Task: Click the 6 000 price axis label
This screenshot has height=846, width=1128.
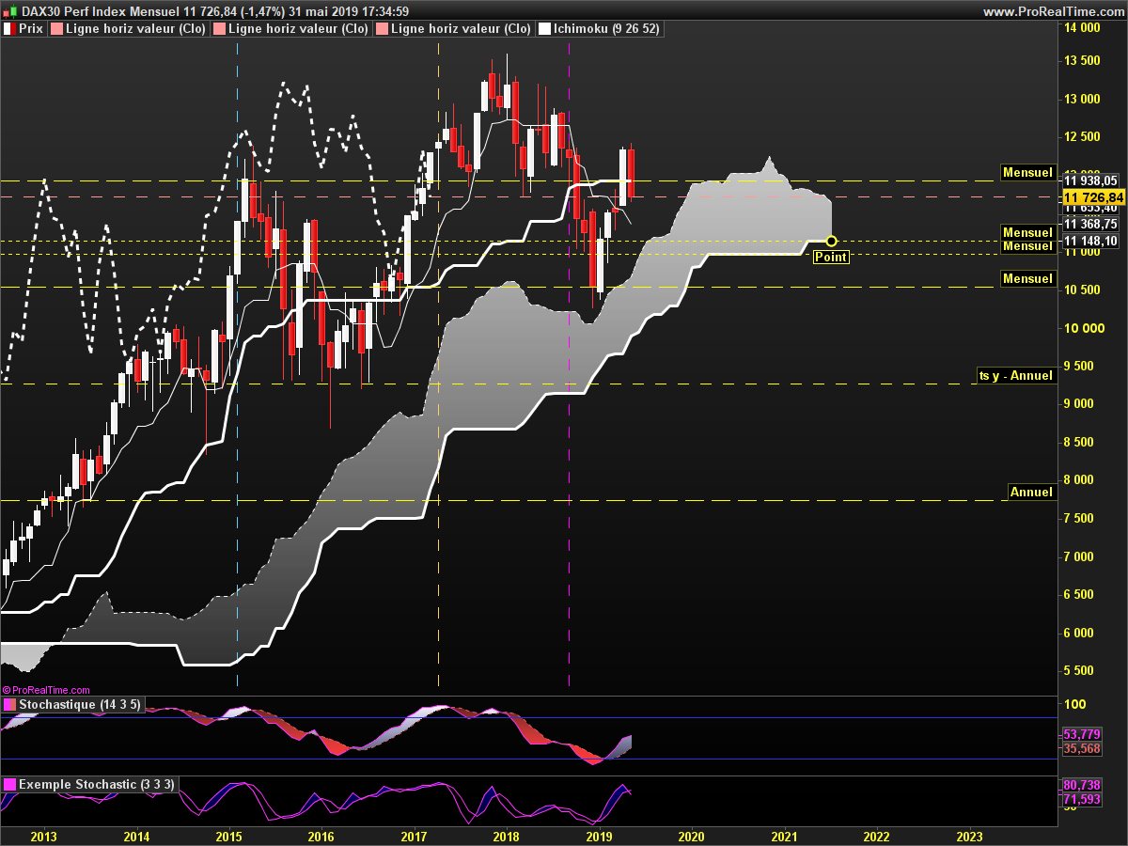Action: coord(1081,632)
